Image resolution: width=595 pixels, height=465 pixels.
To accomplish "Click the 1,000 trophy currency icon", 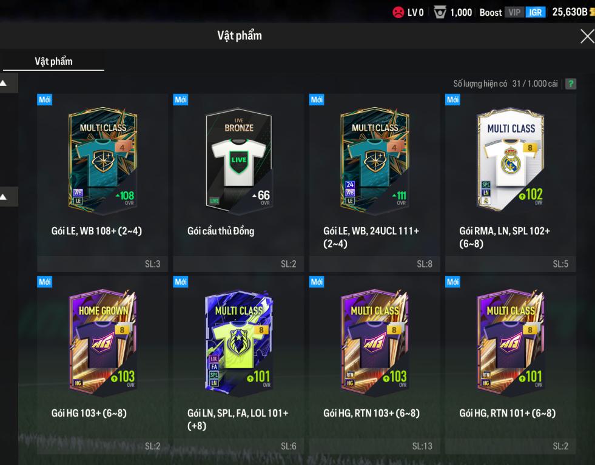I will click(x=440, y=13).
